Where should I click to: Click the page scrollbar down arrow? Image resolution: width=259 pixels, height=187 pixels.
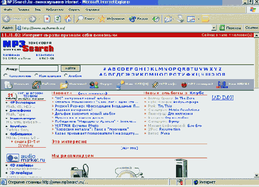[256, 175]
